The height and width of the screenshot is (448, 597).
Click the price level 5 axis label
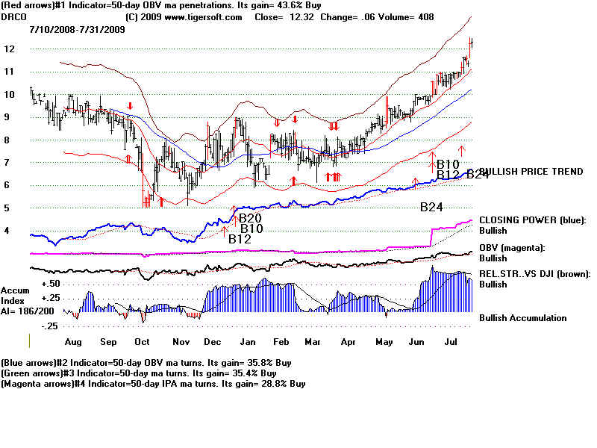(x=7, y=208)
